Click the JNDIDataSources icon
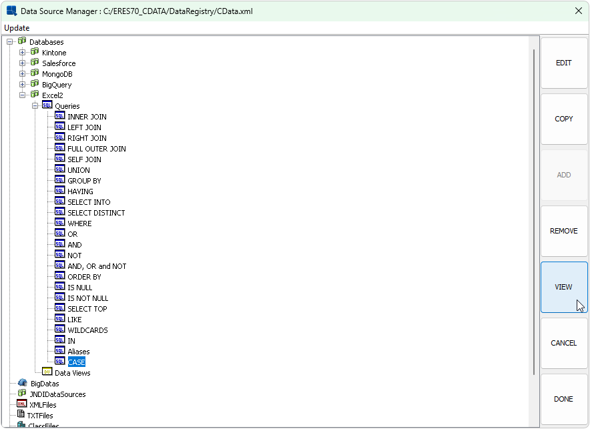 (x=22, y=394)
